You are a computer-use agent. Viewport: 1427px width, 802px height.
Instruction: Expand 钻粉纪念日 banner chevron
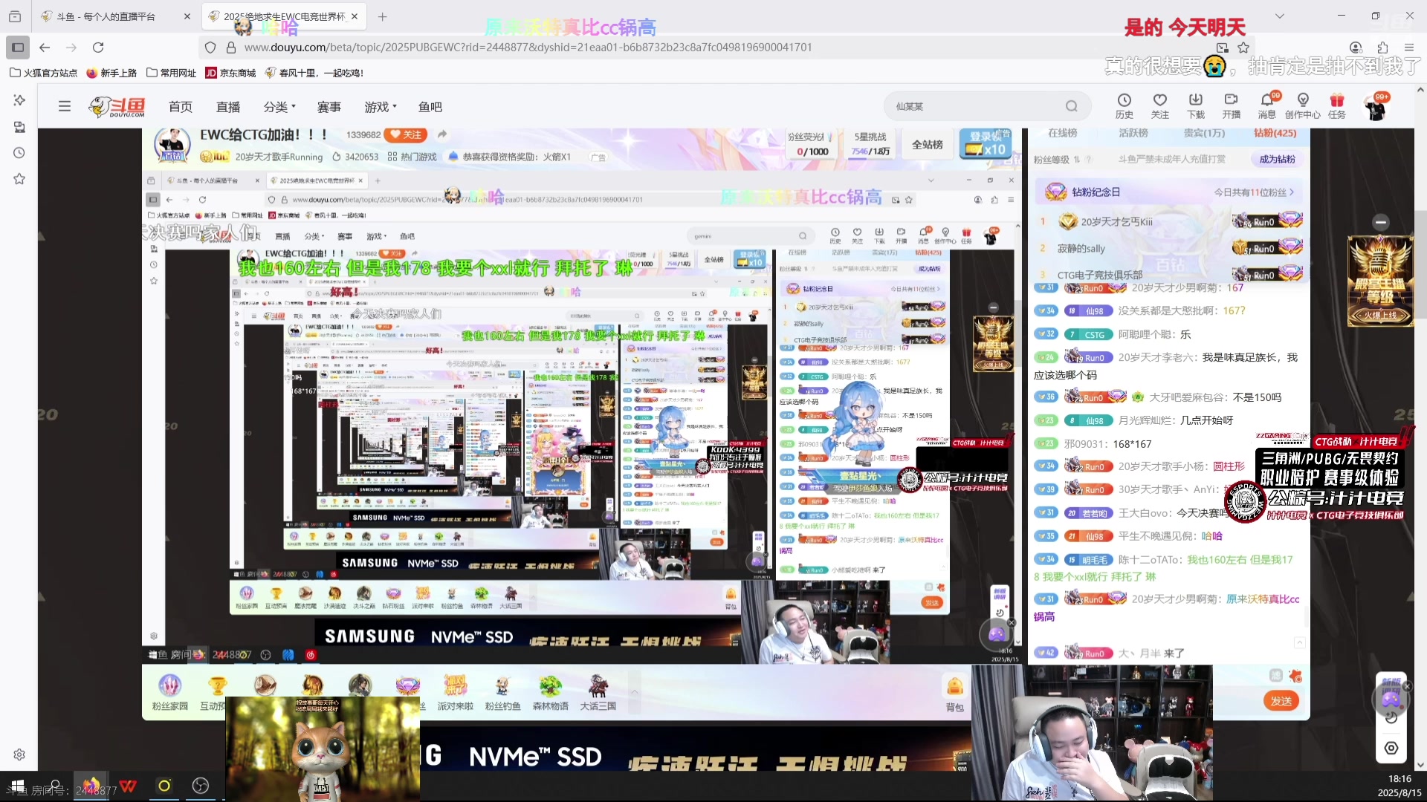coord(1292,192)
